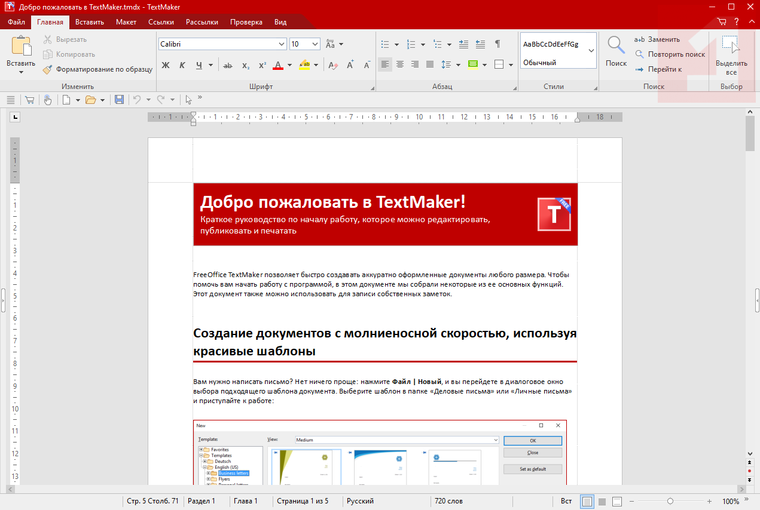Click the object selection pointer icon

click(188, 100)
